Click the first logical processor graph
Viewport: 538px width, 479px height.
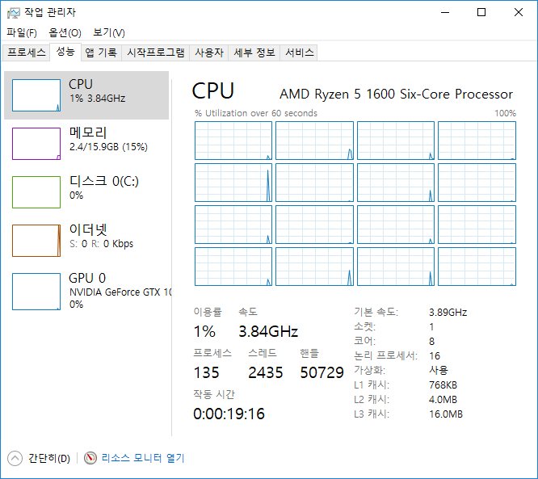[x=233, y=141]
